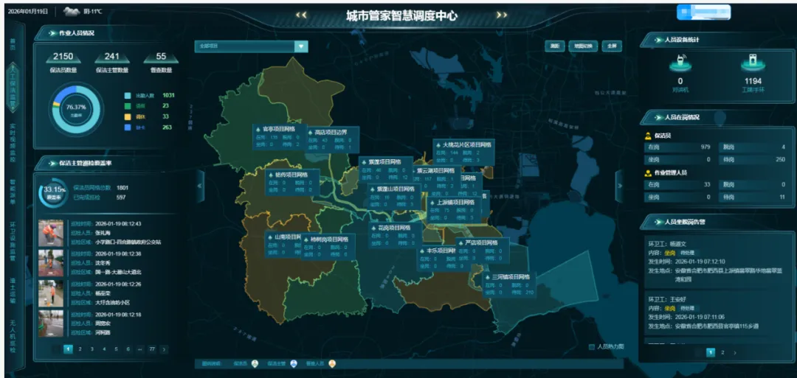Open the 全部项目 project dropdown
Image resolution: width=797 pixels, height=378 pixels.
tap(300, 46)
